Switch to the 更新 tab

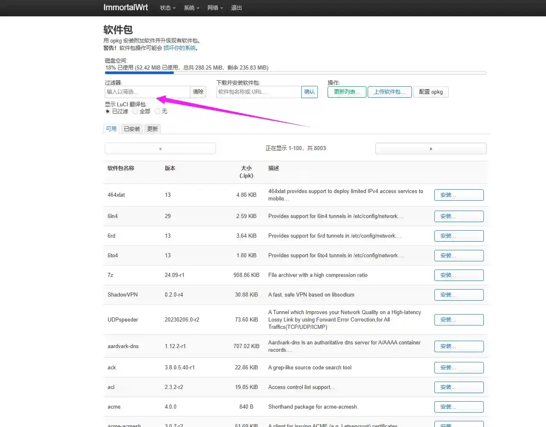click(x=152, y=129)
